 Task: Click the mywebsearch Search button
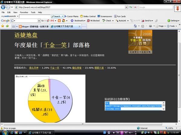click(x=56, y=16)
